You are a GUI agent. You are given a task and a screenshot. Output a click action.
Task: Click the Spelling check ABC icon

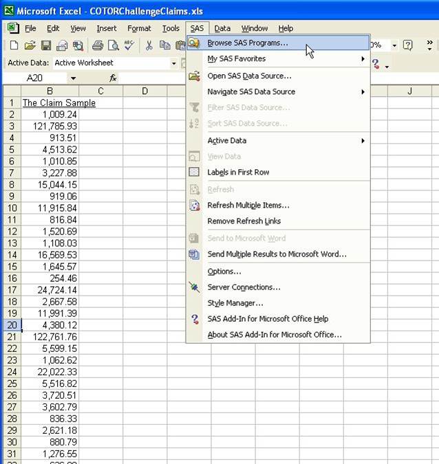click(129, 45)
